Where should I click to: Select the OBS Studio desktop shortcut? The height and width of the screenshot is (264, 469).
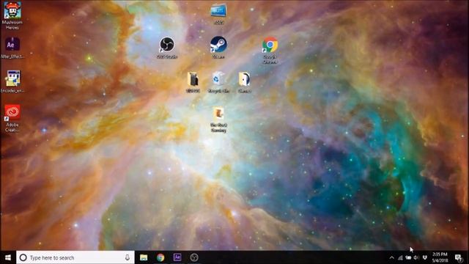(167, 48)
